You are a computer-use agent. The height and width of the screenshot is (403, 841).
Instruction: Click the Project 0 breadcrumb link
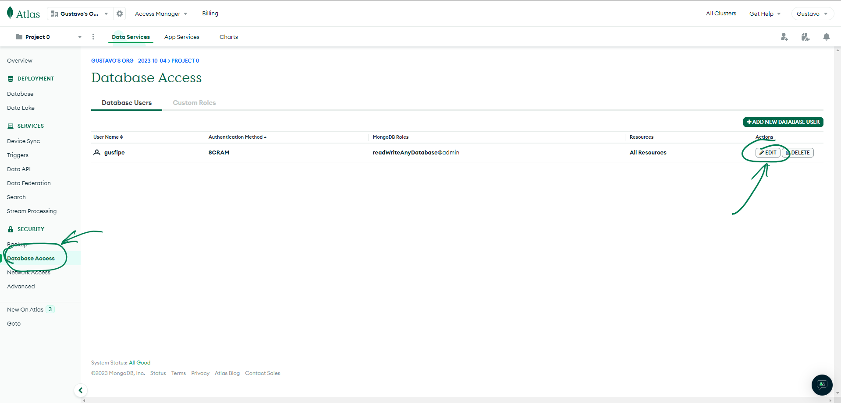click(185, 61)
